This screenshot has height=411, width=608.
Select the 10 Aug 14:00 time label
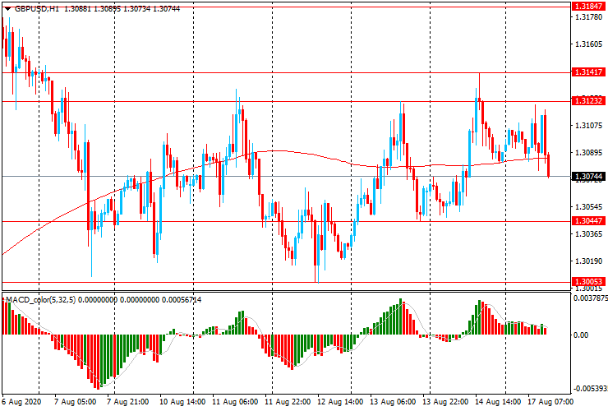pyautogui.click(x=182, y=402)
